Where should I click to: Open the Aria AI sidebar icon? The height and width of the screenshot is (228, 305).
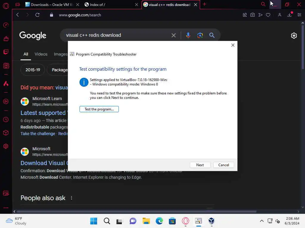[6, 83]
